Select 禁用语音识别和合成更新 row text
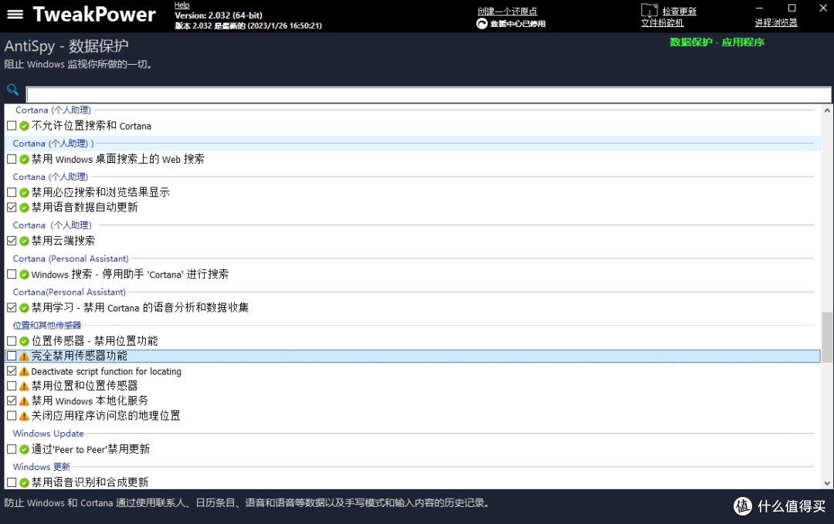 click(90, 482)
